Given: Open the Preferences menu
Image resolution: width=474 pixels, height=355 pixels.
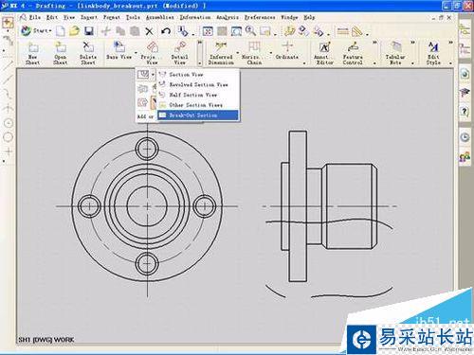Looking at the screenshot, I should pyautogui.click(x=260, y=17).
